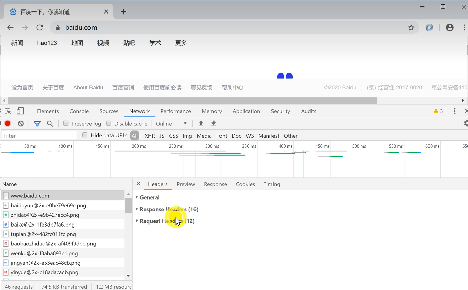Viewport: 468px width, 290px height.
Task: Select yinyue@2x-c18adacacb.png request
Action: pos(62,272)
